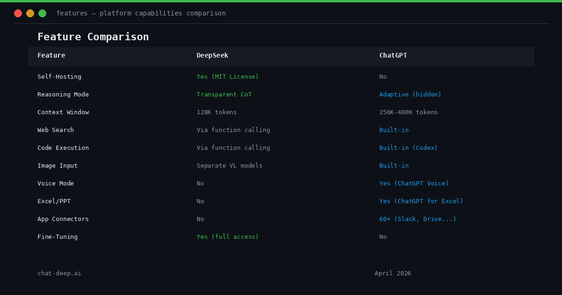
Task: Click the Built-in link in the Image Input row
Action: tap(394, 165)
